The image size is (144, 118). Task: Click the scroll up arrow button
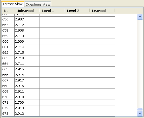click(x=140, y=17)
